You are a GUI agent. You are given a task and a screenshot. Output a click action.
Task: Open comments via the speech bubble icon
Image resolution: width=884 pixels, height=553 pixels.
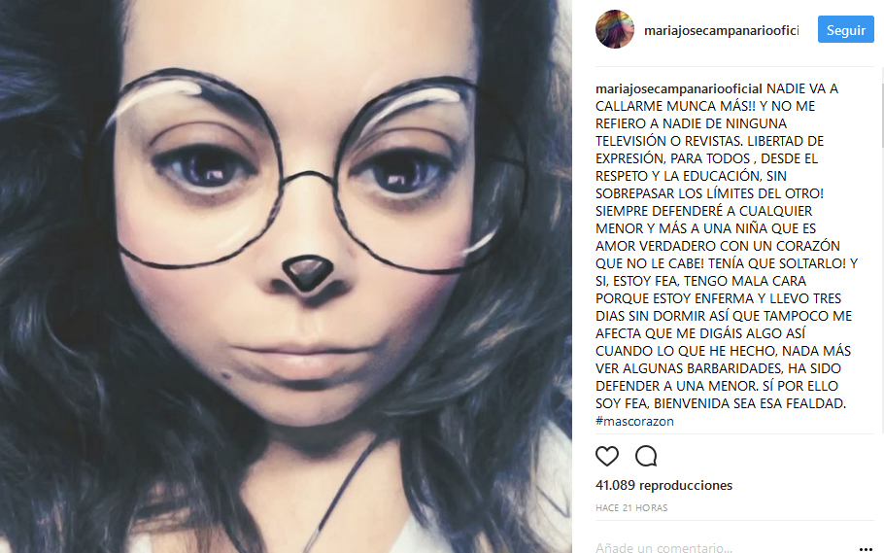click(646, 456)
